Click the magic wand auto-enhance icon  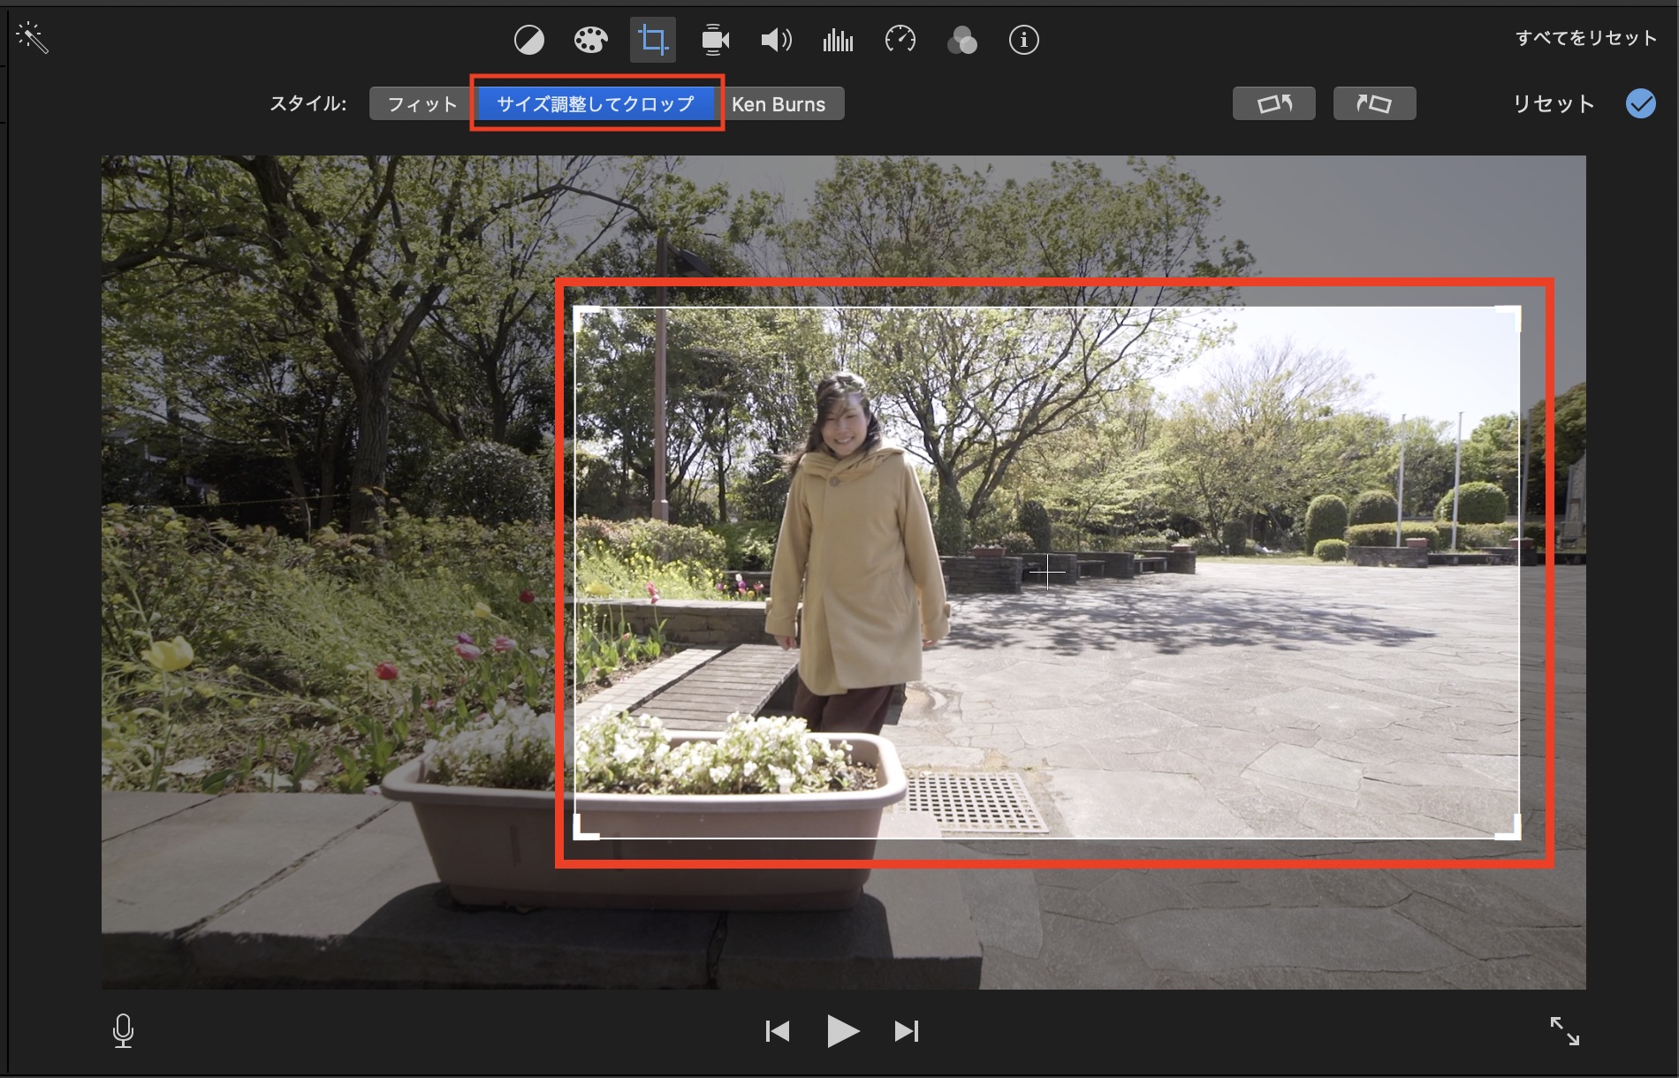coord(32,38)
